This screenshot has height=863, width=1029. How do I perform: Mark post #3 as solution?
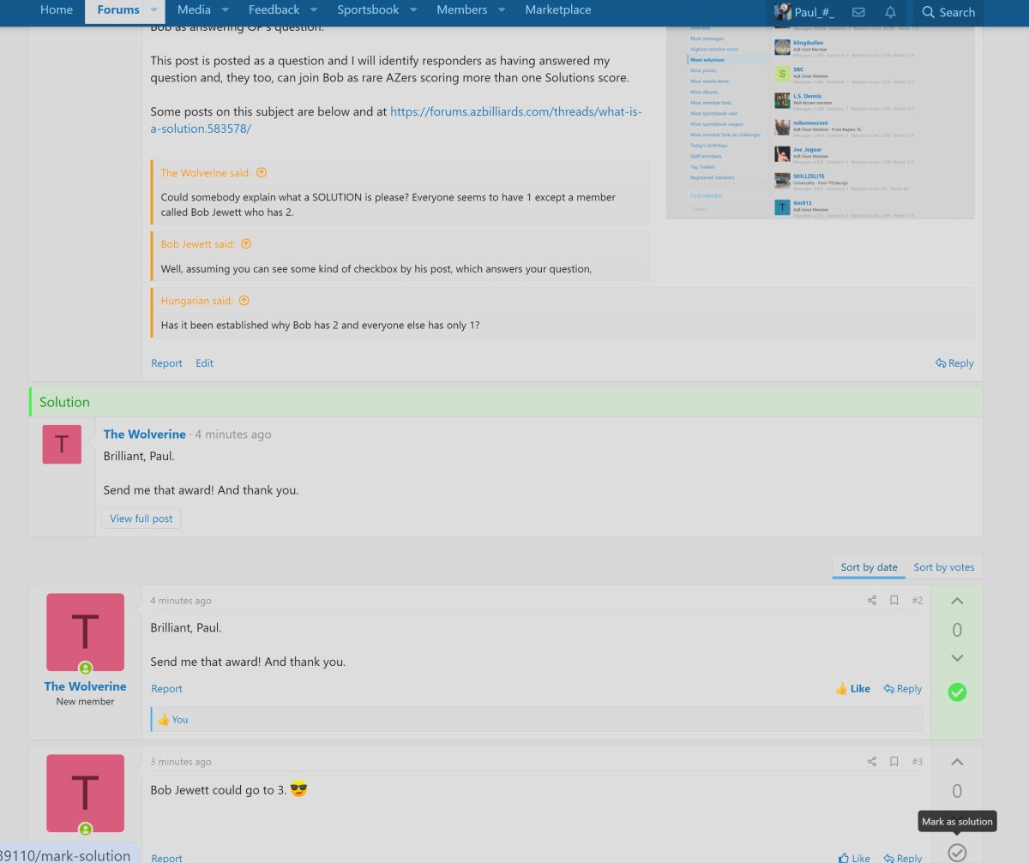click(x=957, y=852)
